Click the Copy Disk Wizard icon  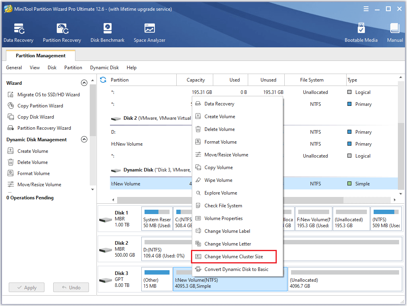pos(11,117)
